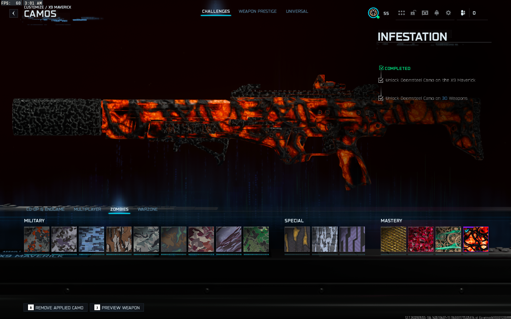511x319 pixels.
Task: Select the white and gray static Special camo
Action: coord(325,239)
